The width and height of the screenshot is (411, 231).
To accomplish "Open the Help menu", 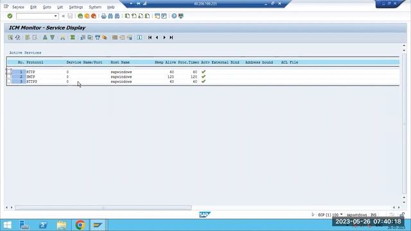I will click(111, 7).
